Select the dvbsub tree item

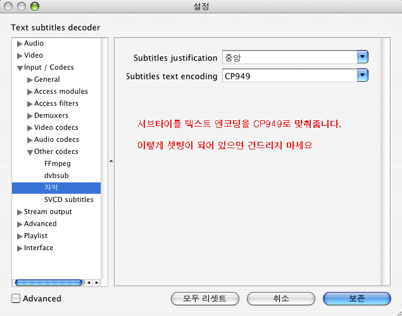pos(56,175)
